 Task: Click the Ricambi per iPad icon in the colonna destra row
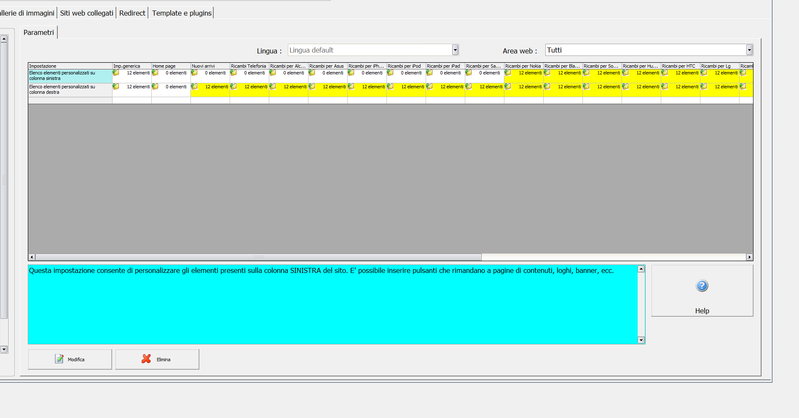[429, 87]
